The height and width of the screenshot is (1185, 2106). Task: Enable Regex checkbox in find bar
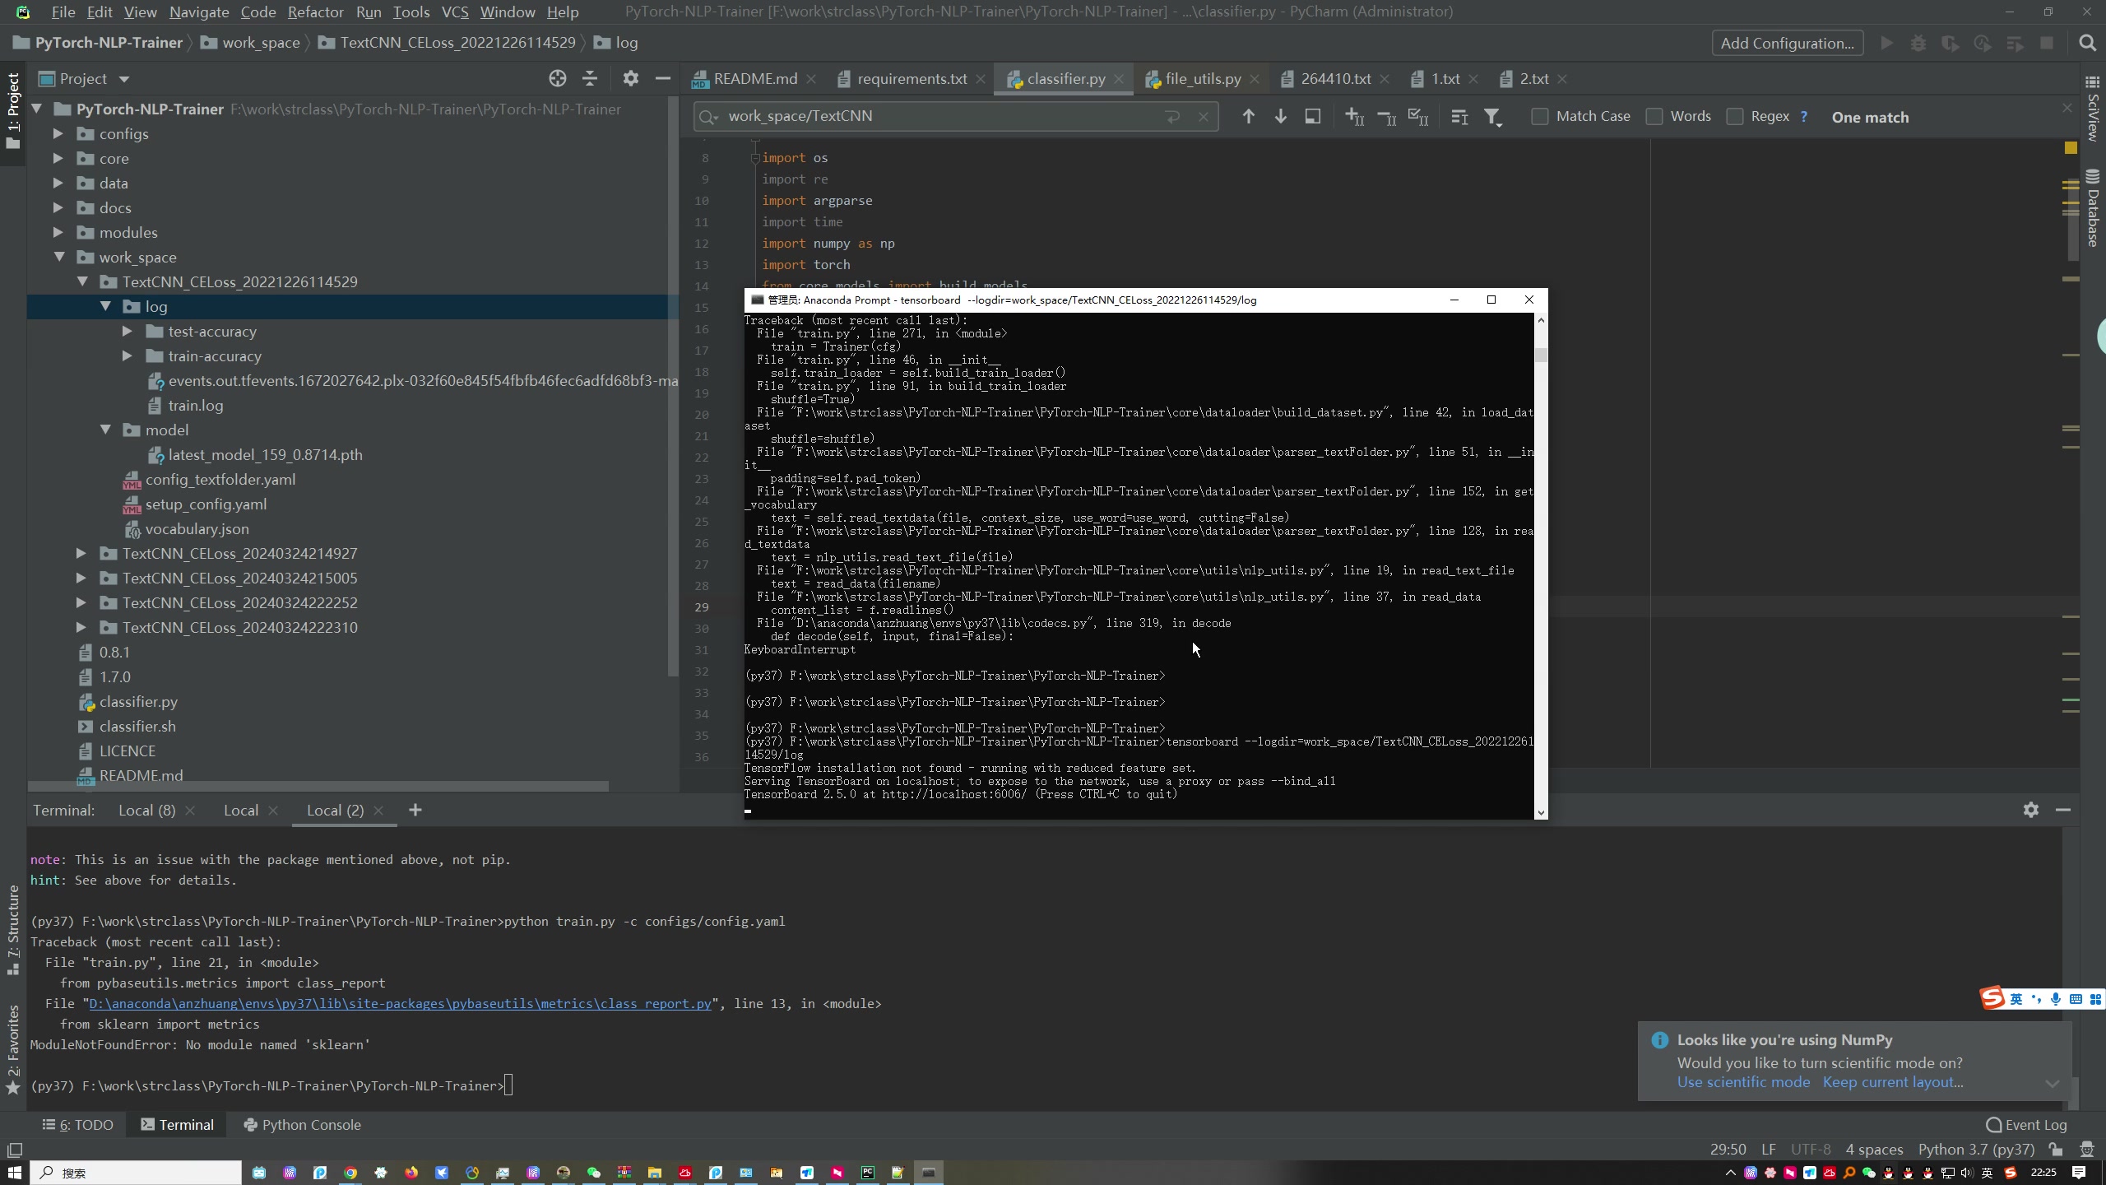(1735, 117)
